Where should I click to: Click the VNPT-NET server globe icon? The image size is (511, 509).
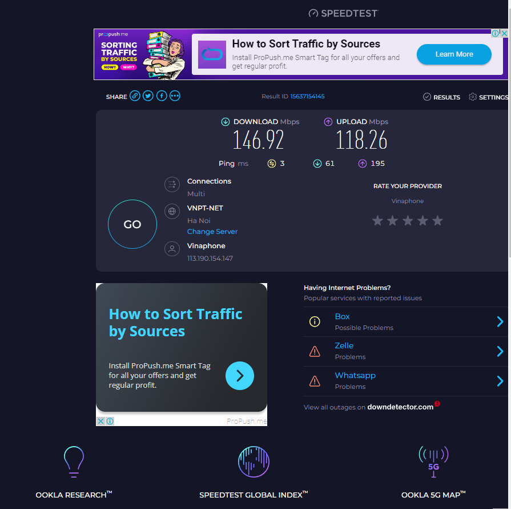pyautogui.click(x=172, y=212)
